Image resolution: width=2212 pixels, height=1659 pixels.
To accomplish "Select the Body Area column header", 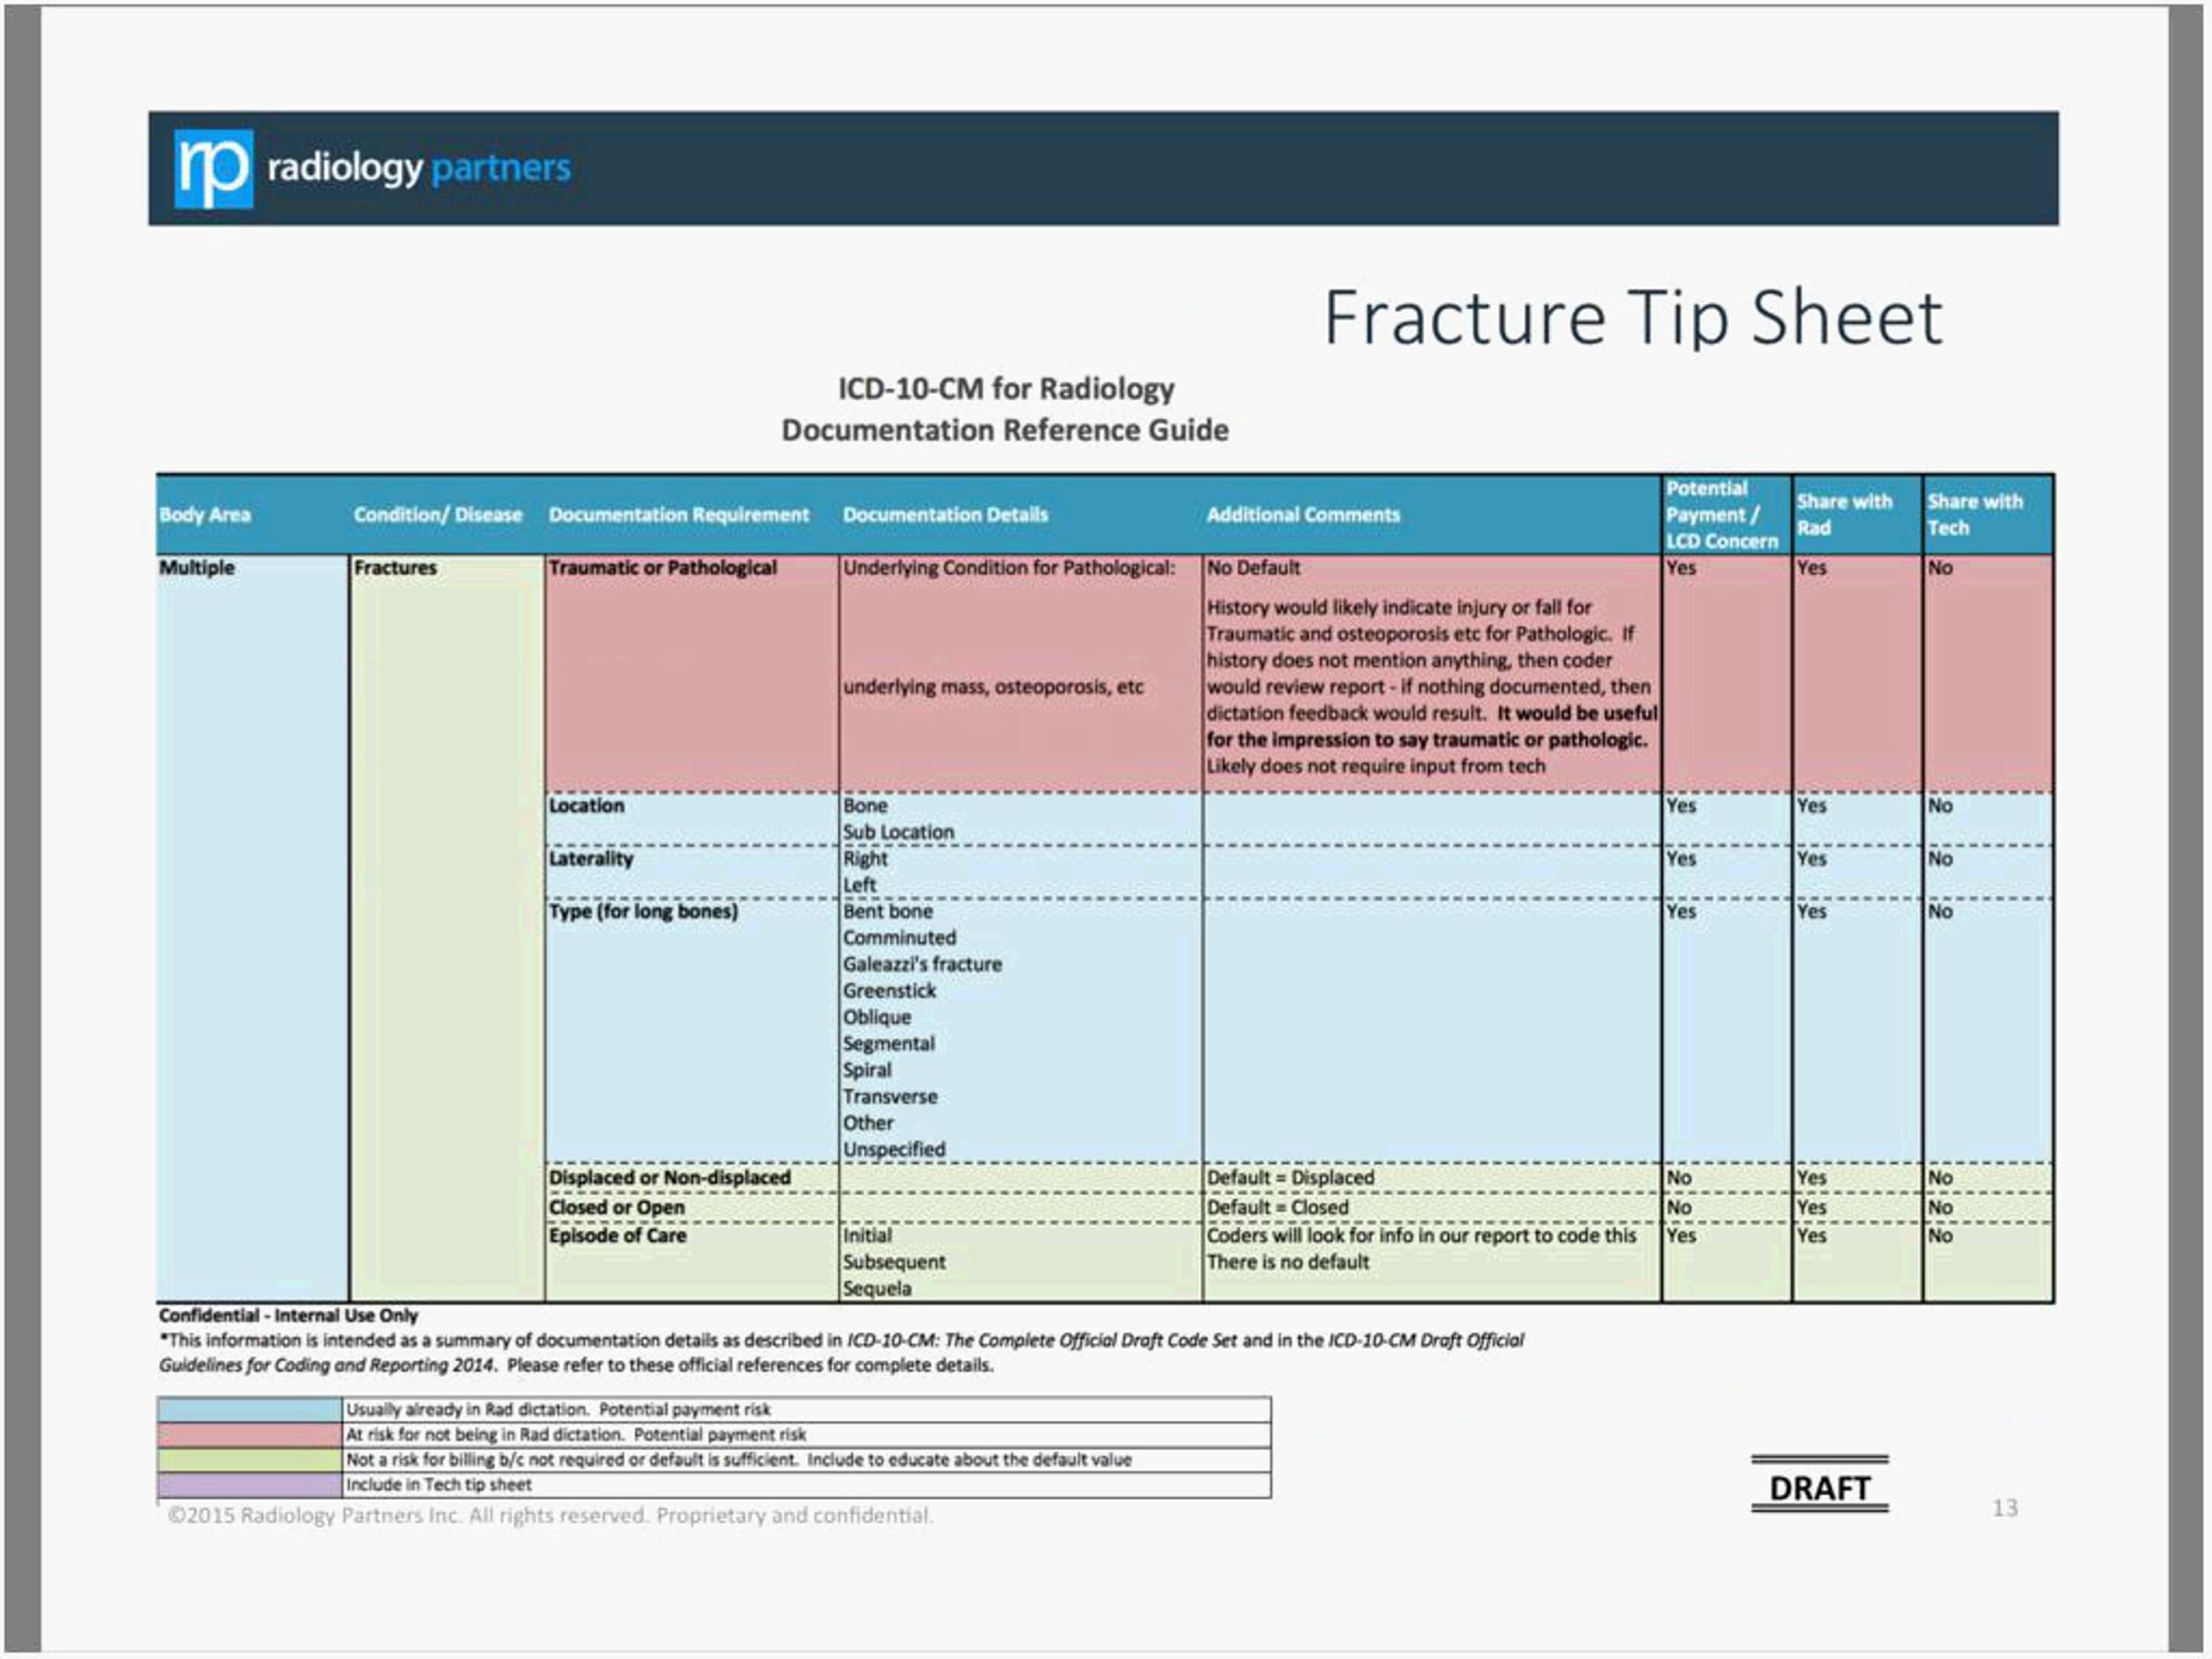I will click(205, 514).
